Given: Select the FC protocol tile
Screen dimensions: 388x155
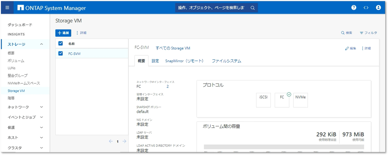Looking at the screenshot, I should [x=282, y=100].
